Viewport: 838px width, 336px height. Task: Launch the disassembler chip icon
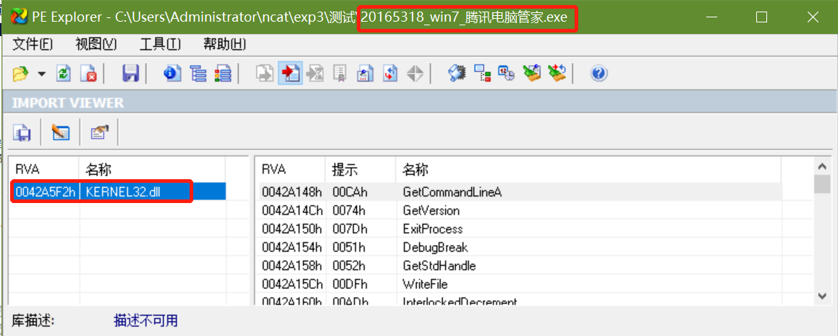coord(457,74)
